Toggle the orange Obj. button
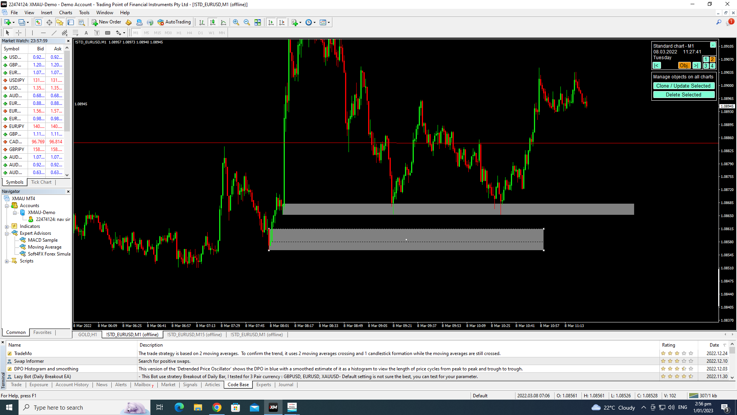Viewport: 737px width, 415px height. (x=684, y=66)
